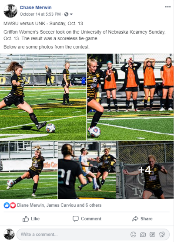Click the public globe privacy icon
174x242 pixels.
point(66,14)
